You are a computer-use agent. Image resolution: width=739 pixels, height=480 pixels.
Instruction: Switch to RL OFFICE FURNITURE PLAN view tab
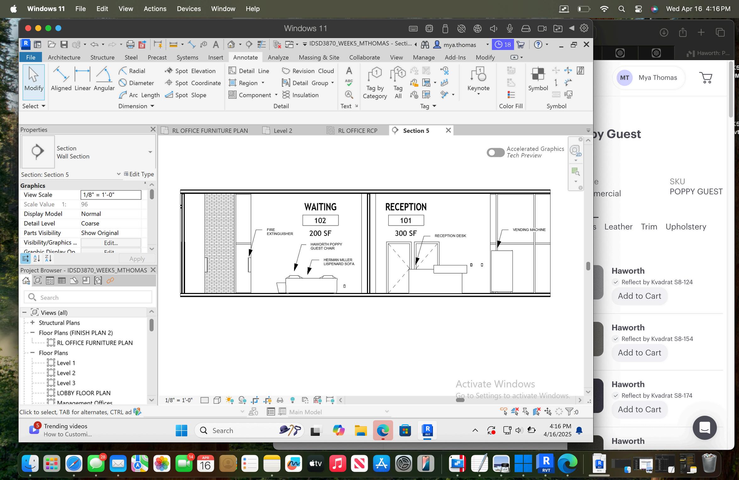pos(205,131)
